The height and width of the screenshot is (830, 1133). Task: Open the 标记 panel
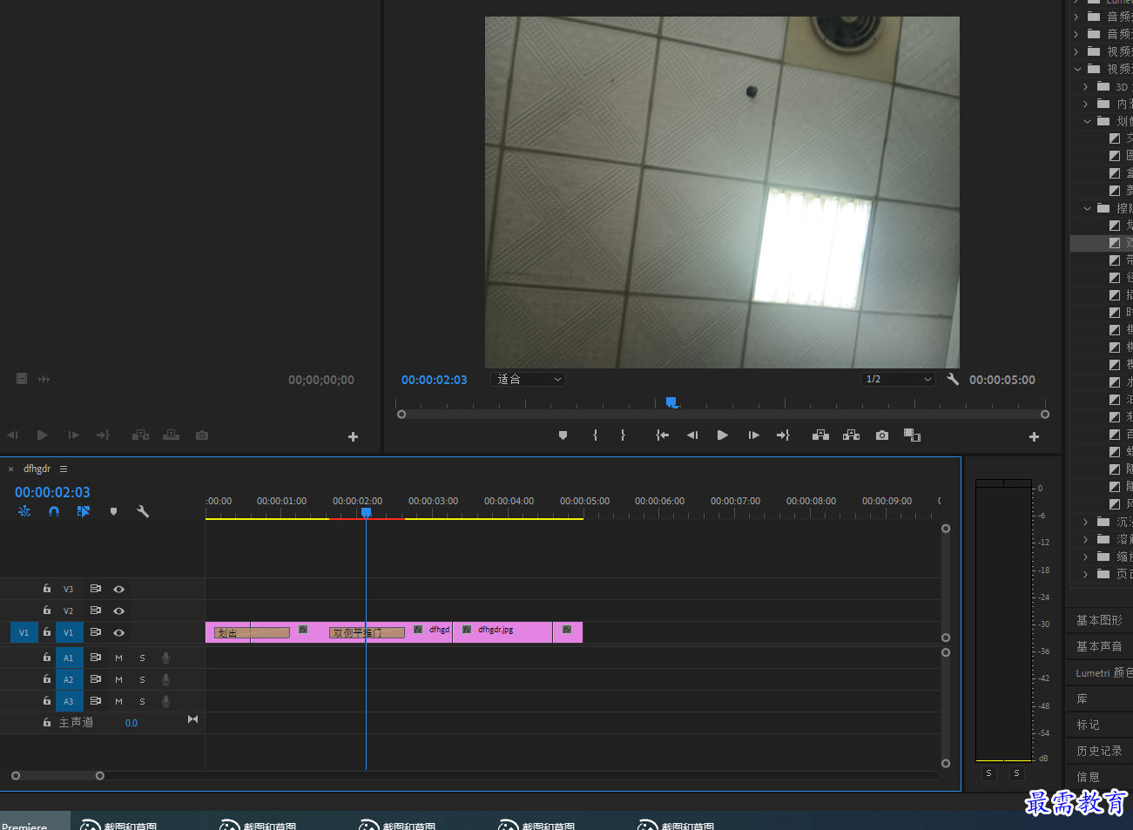[x=1088, y=725]
